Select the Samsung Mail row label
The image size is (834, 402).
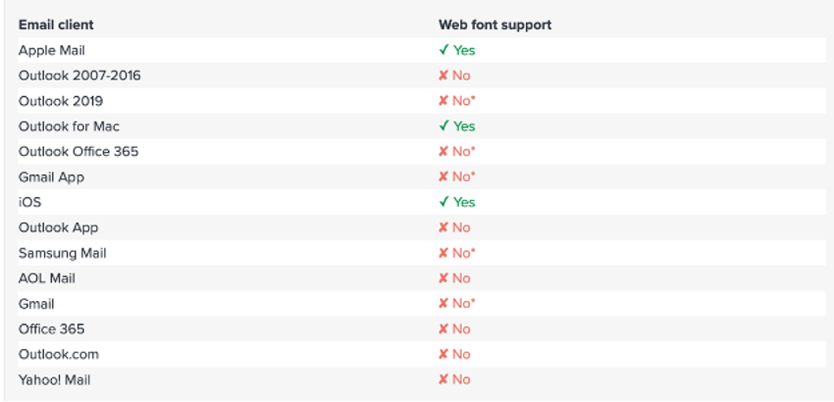tap(62, 253)
